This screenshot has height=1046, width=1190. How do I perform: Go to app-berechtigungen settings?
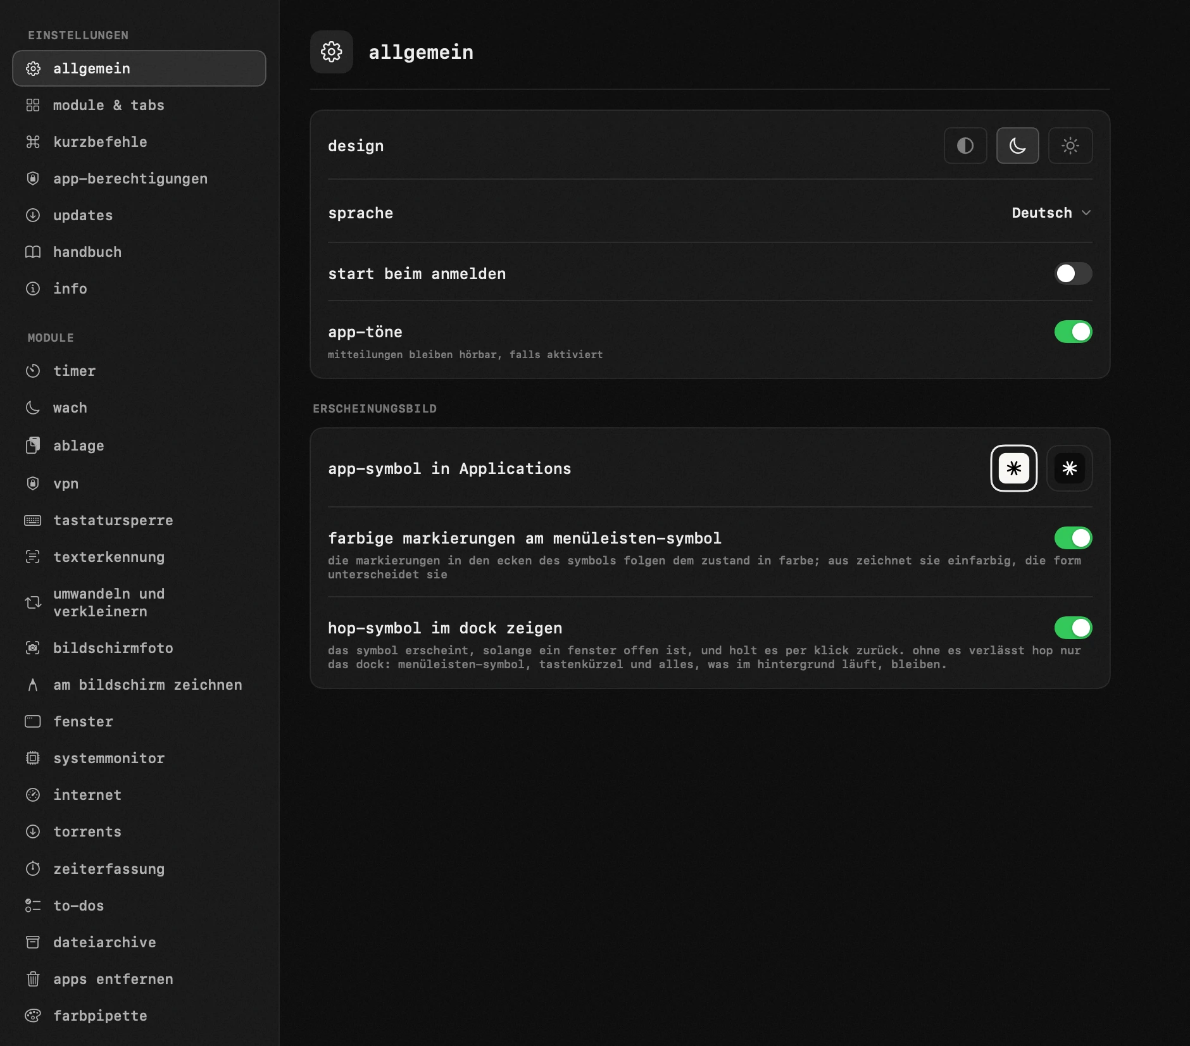tap(139, 178)
